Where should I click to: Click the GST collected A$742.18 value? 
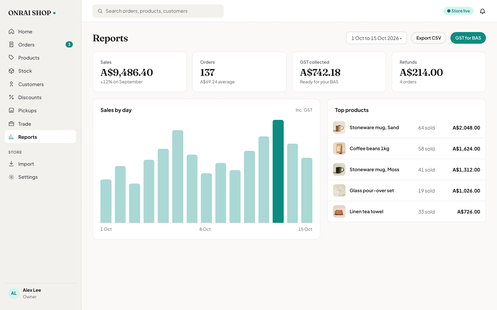tap(320, 73)
